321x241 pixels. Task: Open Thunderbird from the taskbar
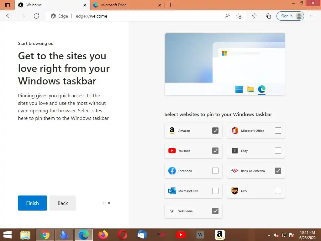(x=142, y=235)
